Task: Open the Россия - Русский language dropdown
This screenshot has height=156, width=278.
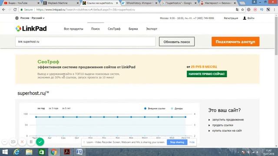Action: [x=32, y=18]
